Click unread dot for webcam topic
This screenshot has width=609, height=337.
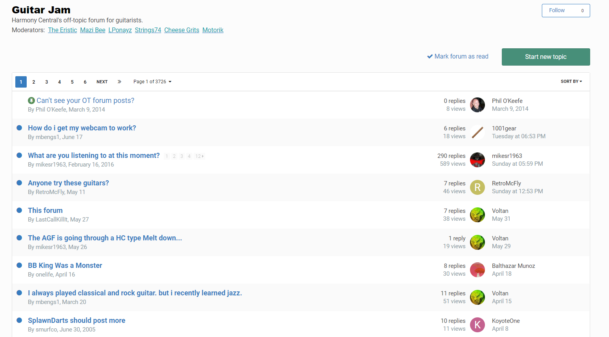[19, 128]
